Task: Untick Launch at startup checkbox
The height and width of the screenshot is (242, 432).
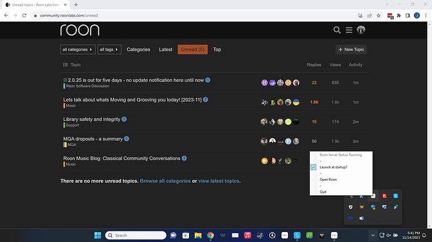Action: coord(313,167)
